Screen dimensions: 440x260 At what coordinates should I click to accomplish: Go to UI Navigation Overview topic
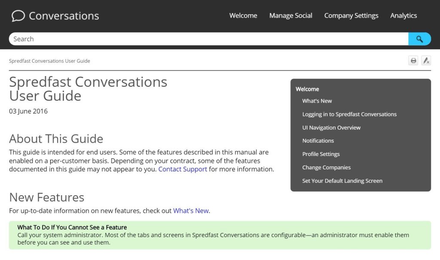(331, 128)
